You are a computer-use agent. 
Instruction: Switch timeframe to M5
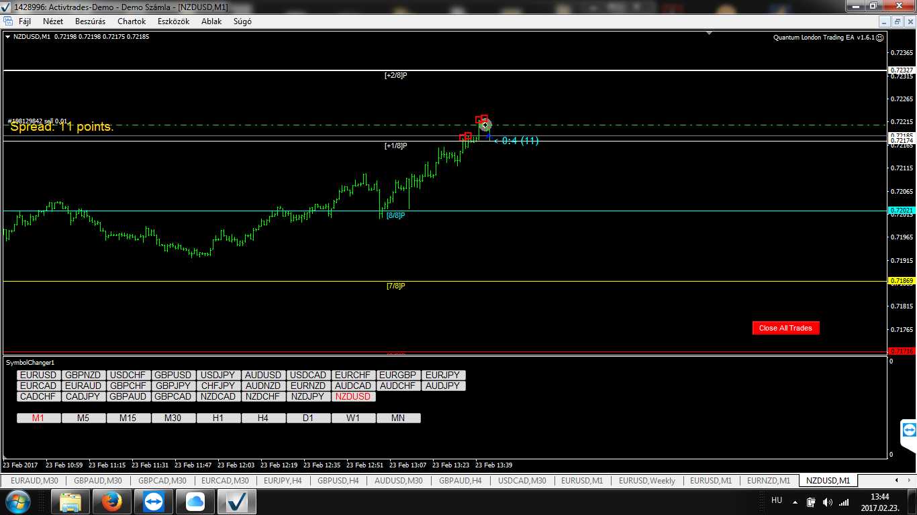[83, 418]
